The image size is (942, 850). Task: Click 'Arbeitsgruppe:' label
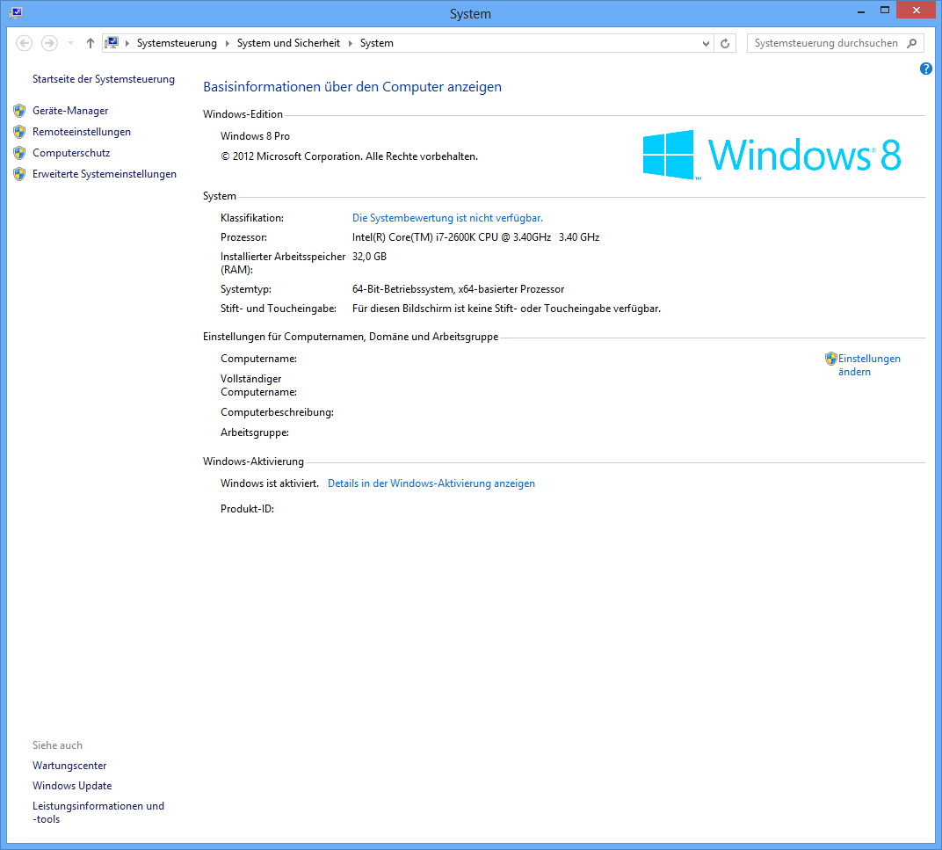click(x=255, y=432)
